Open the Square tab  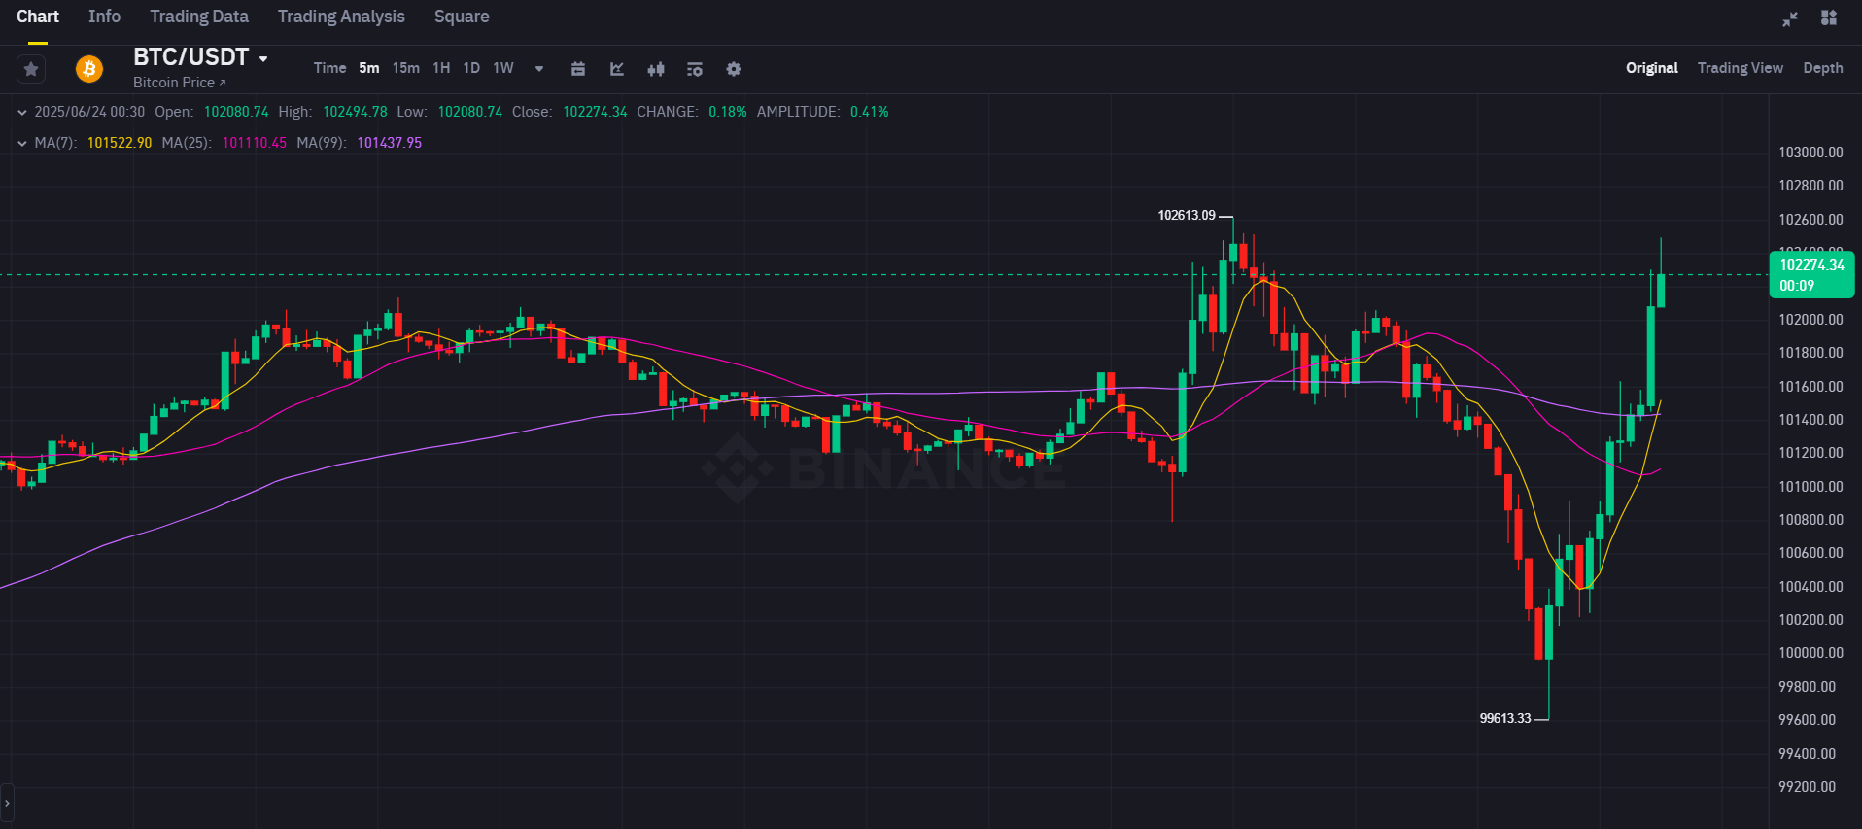(x=462, y=17)
